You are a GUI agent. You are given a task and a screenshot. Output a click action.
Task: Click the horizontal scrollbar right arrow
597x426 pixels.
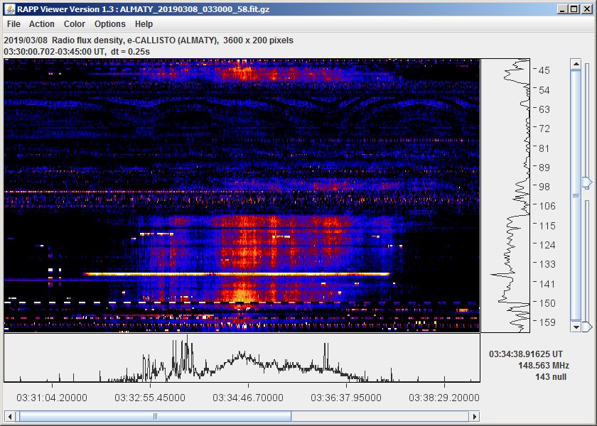pyautogui.click(x=475, y=416)
